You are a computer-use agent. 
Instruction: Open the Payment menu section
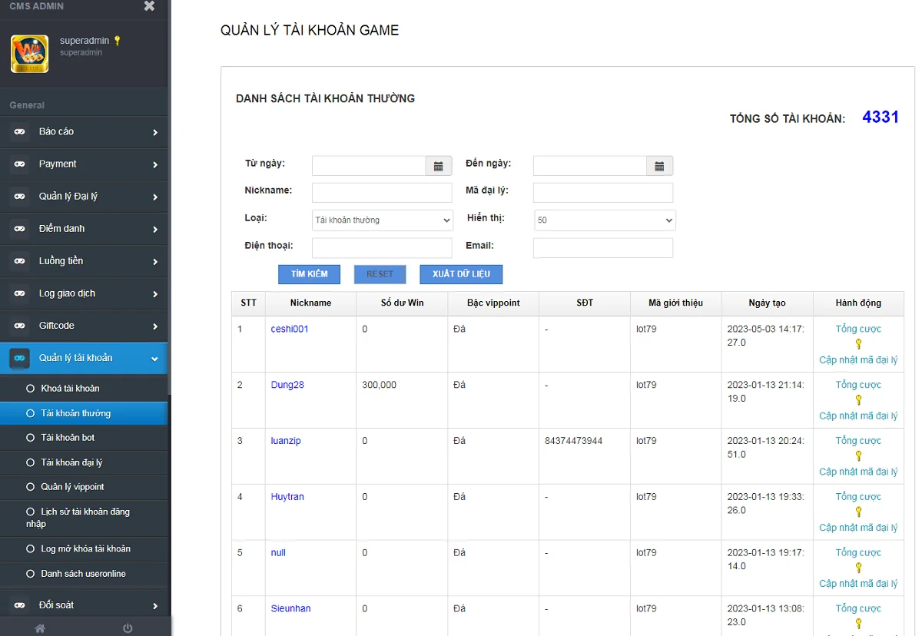(84, 164)
